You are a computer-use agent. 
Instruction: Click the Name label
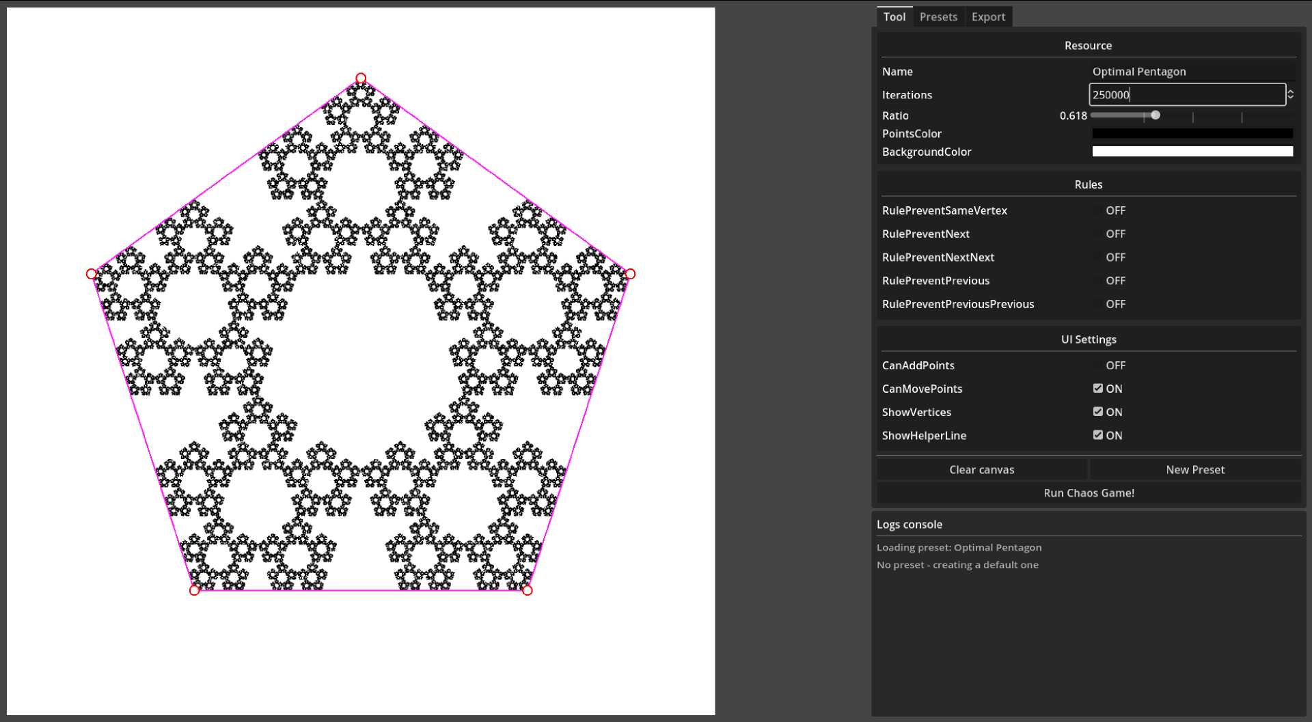(x=897, y=72)
